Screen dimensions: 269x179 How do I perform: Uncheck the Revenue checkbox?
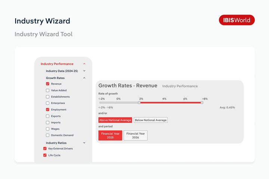tap(47, 84)
